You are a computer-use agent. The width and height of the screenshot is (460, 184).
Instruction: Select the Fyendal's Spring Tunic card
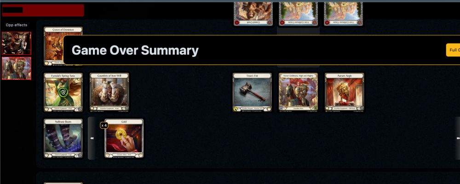[x=63, y=92]
